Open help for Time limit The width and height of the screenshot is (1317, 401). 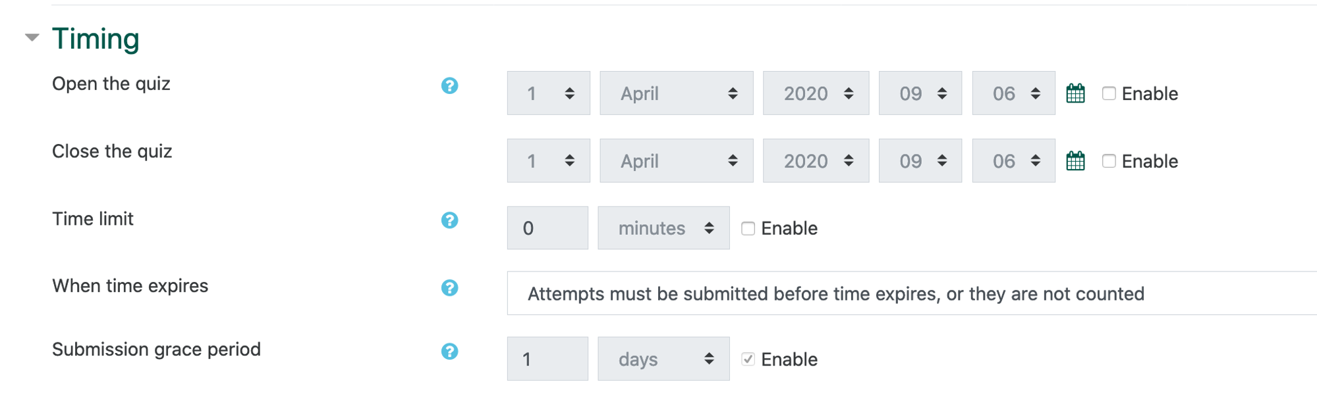pos(451,220)
